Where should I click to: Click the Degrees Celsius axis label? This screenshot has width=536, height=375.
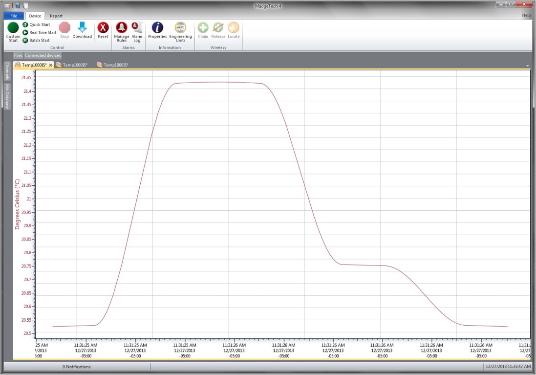[x=18, y=204]
